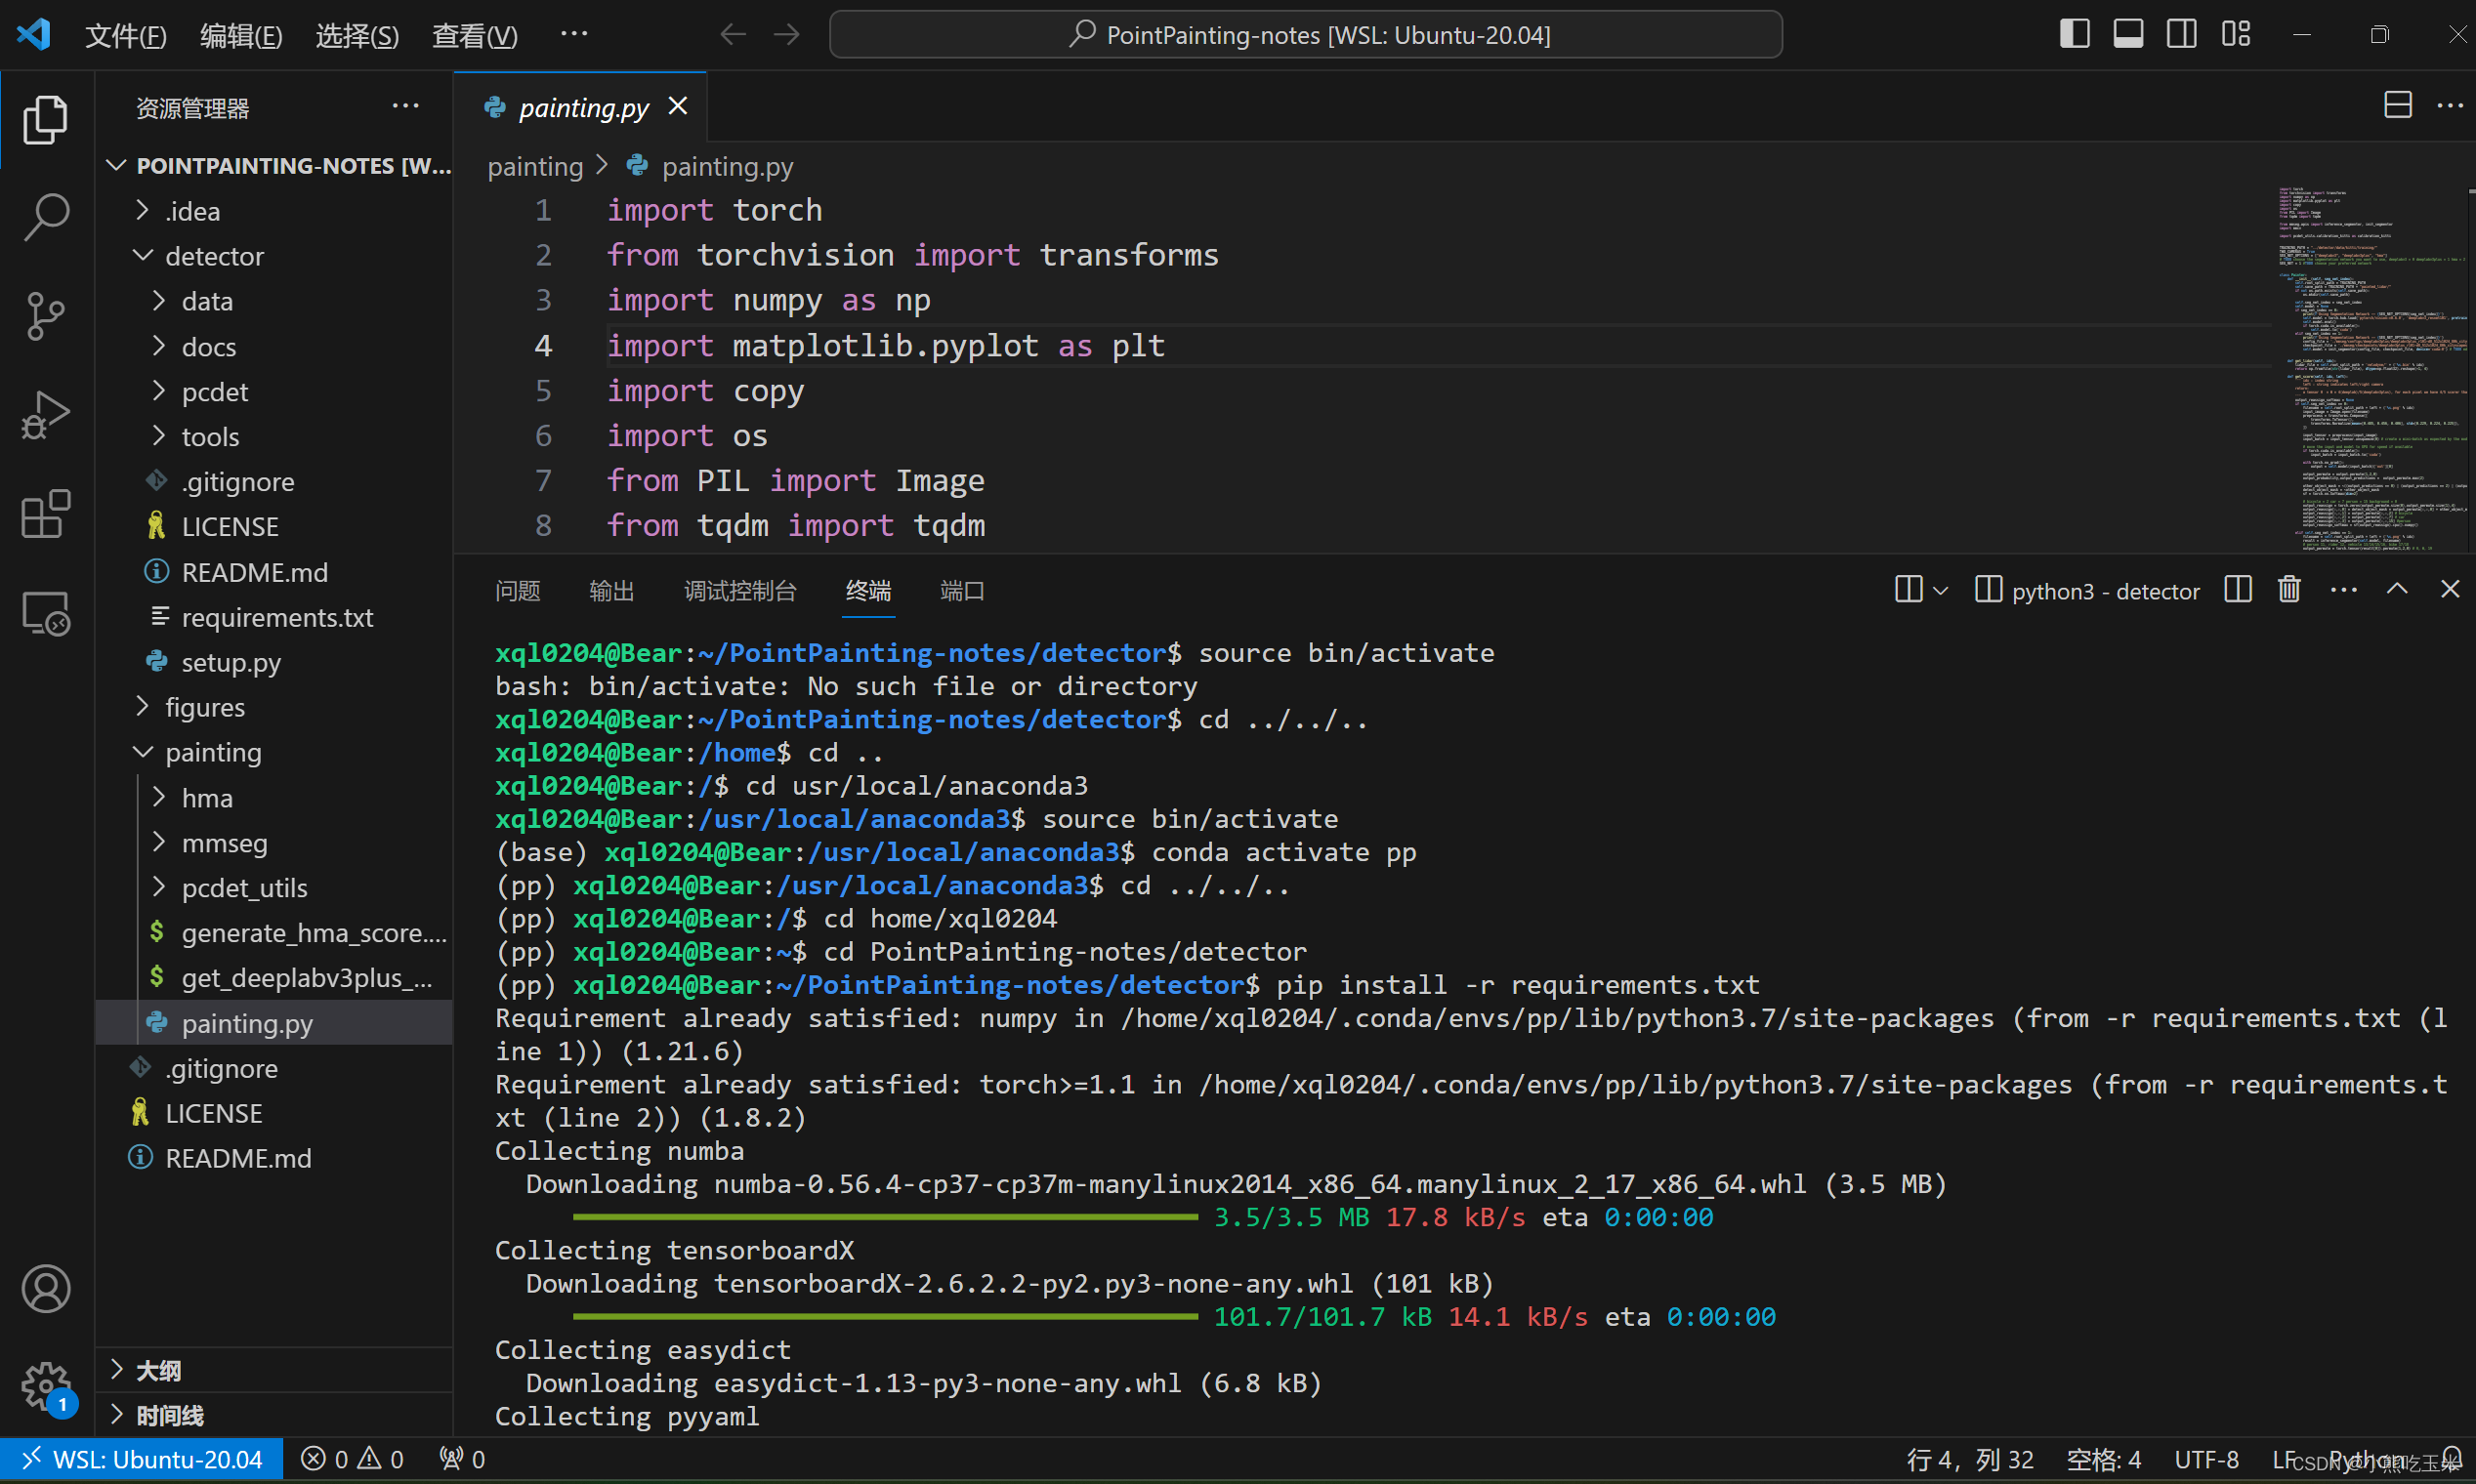The image size is (2476, 1484).
Task: Toggle secondary sidebar visibility in title bar
Action: pos(2182,34)
